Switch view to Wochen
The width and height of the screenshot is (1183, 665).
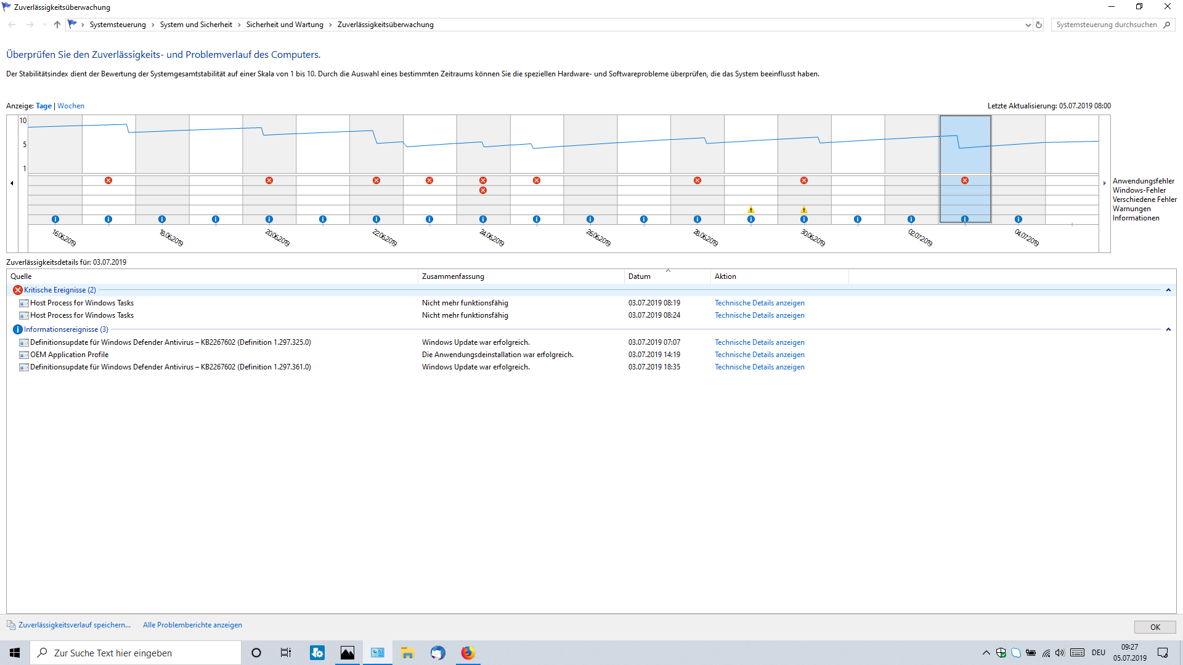(71, 106)
